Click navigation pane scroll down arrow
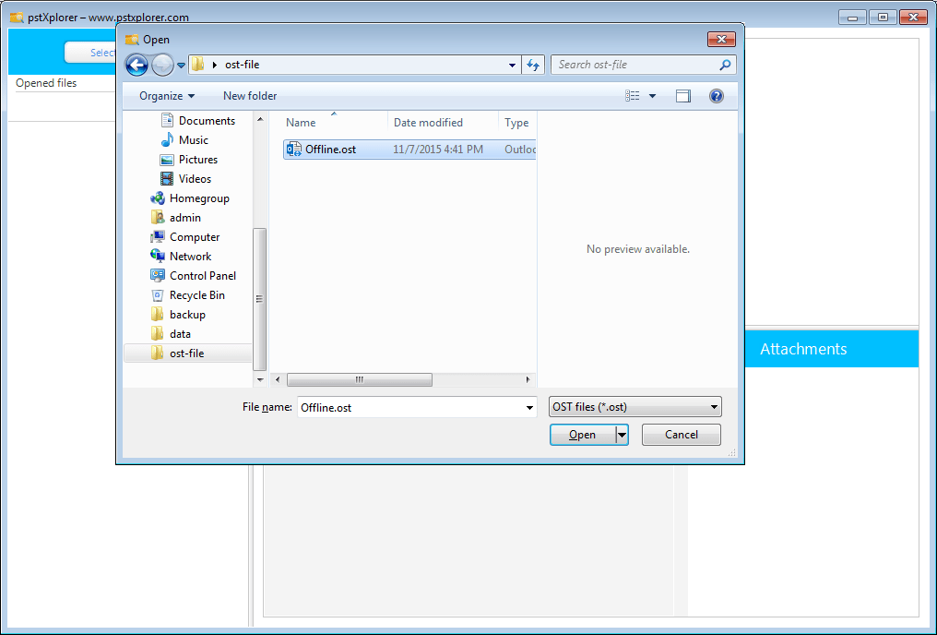937x635 pixels. [260, 379]
